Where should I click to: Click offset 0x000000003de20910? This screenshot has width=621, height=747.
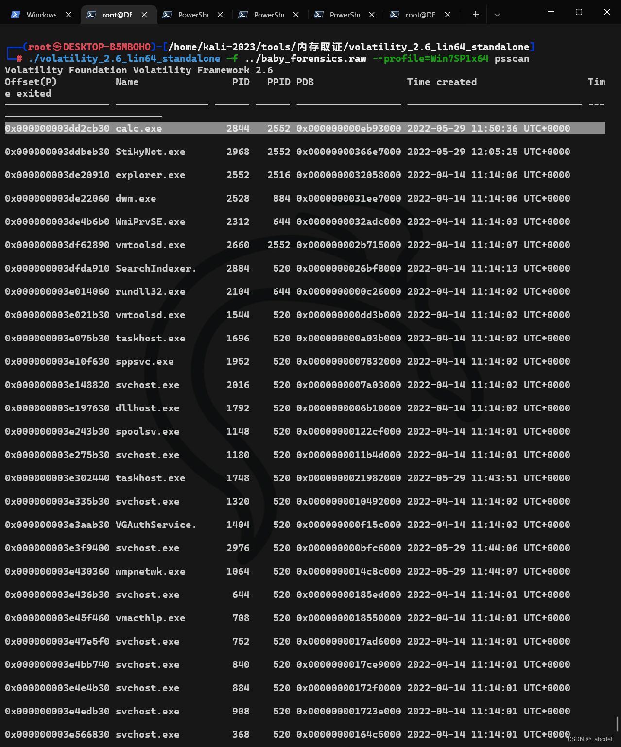tap(57, 175)
